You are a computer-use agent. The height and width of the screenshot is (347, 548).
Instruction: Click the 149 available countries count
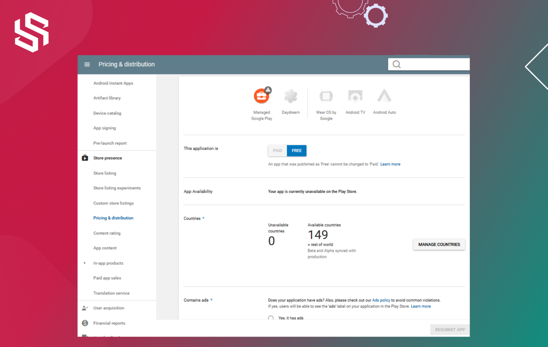click(318, 235)
